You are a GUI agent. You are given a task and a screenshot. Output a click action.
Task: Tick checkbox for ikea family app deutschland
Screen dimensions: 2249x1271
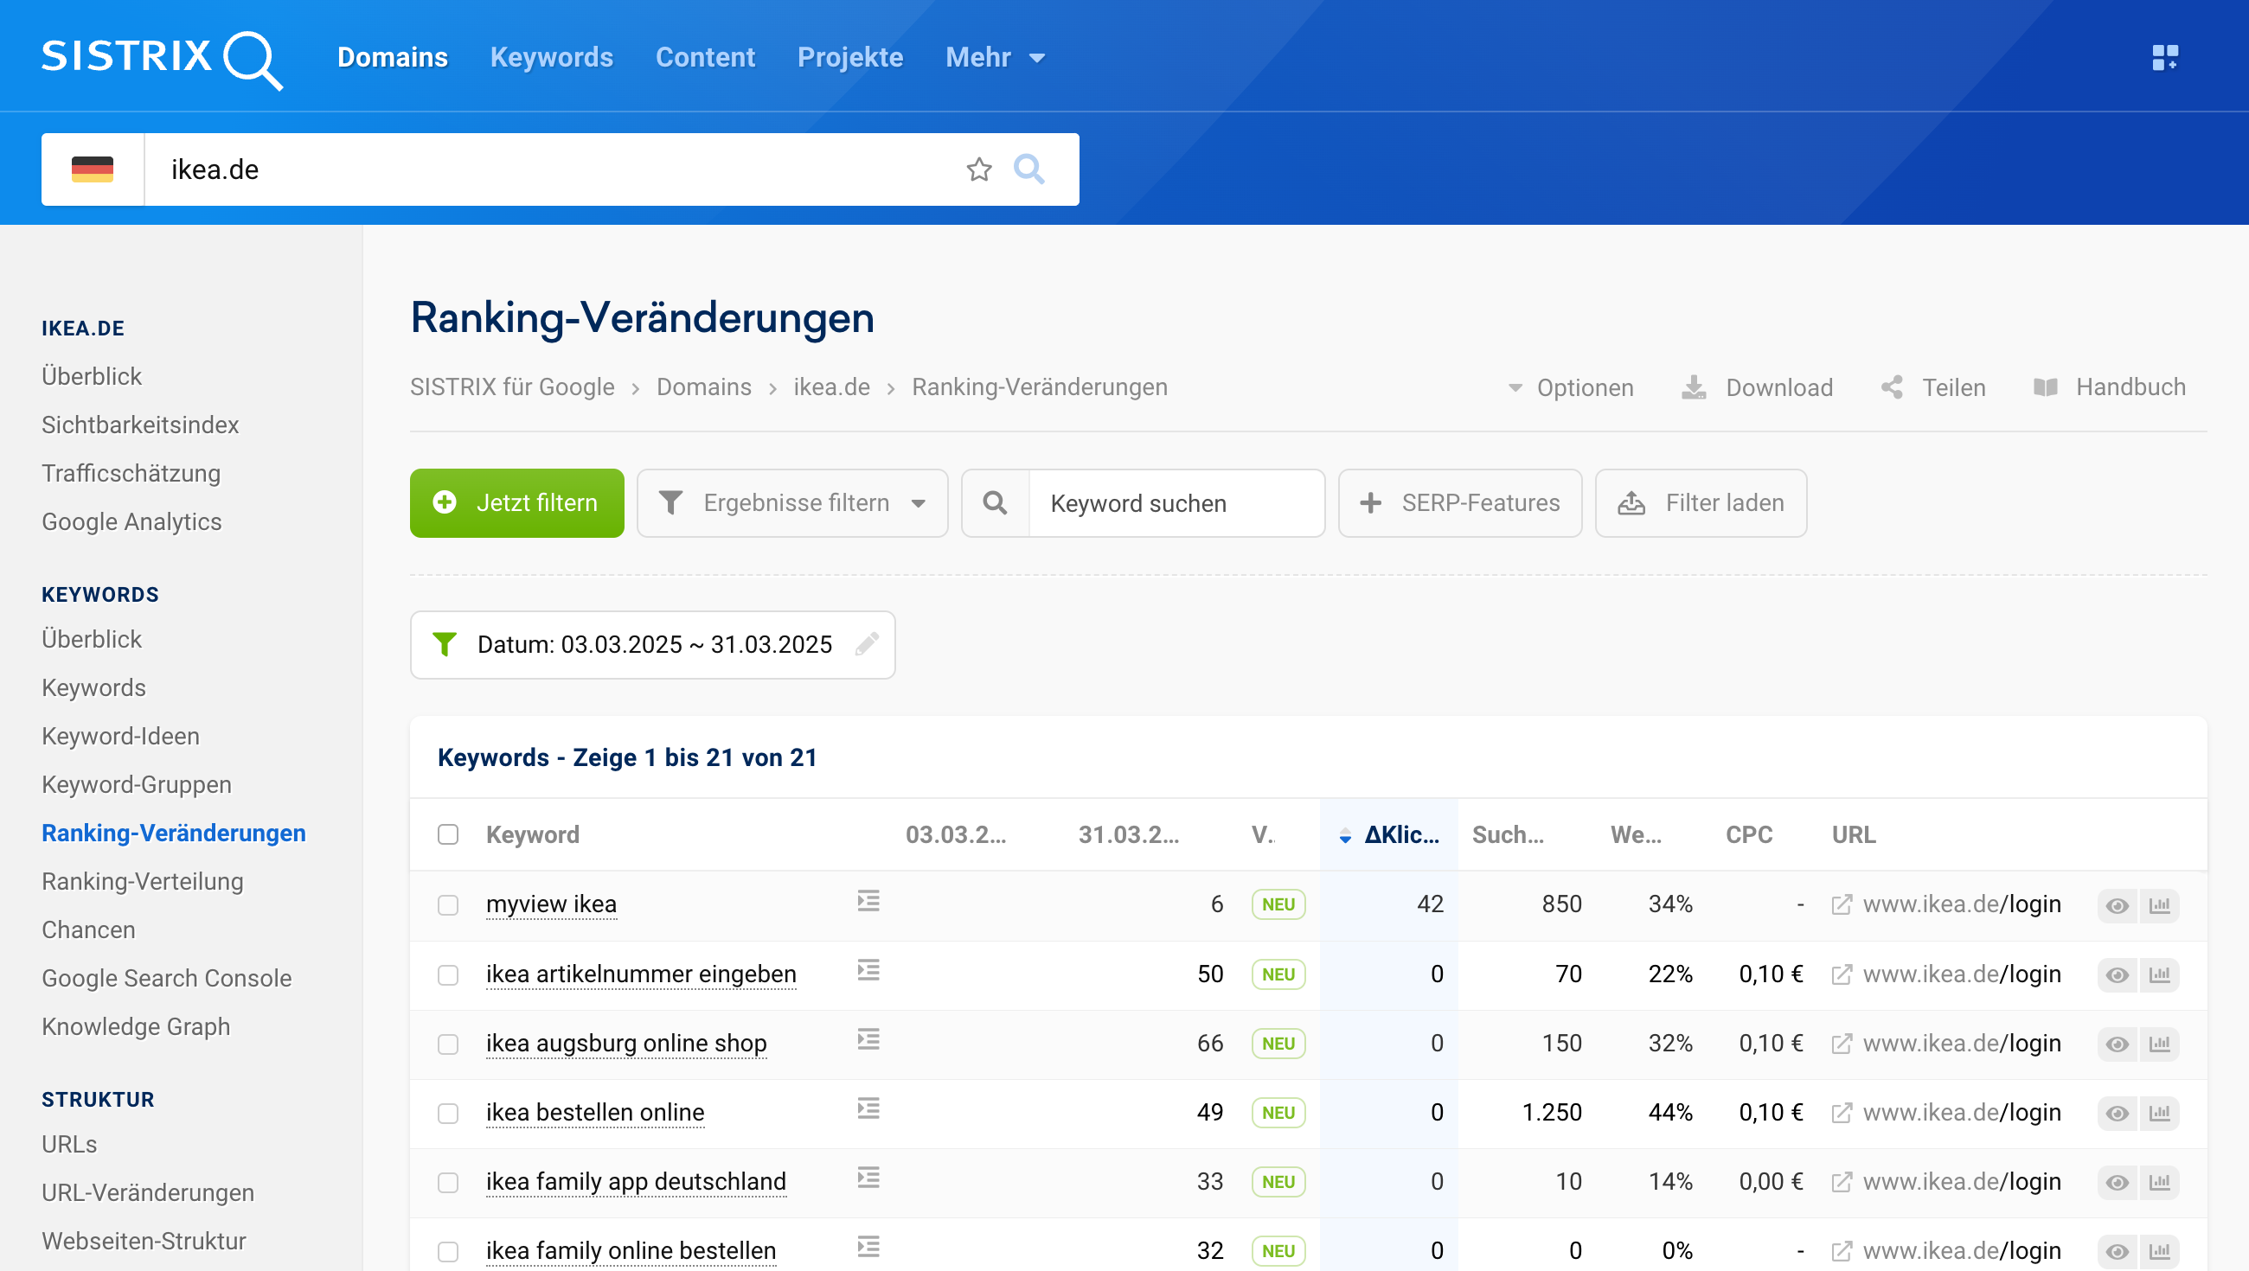tap(448, 1182)
